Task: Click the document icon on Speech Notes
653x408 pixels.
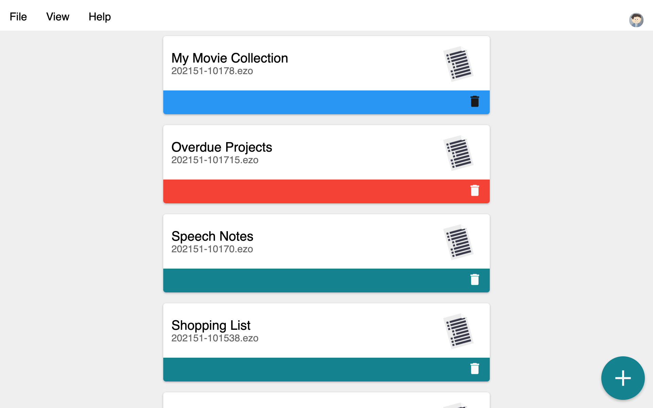Action: pyautogui.click(x=459, y=243)
